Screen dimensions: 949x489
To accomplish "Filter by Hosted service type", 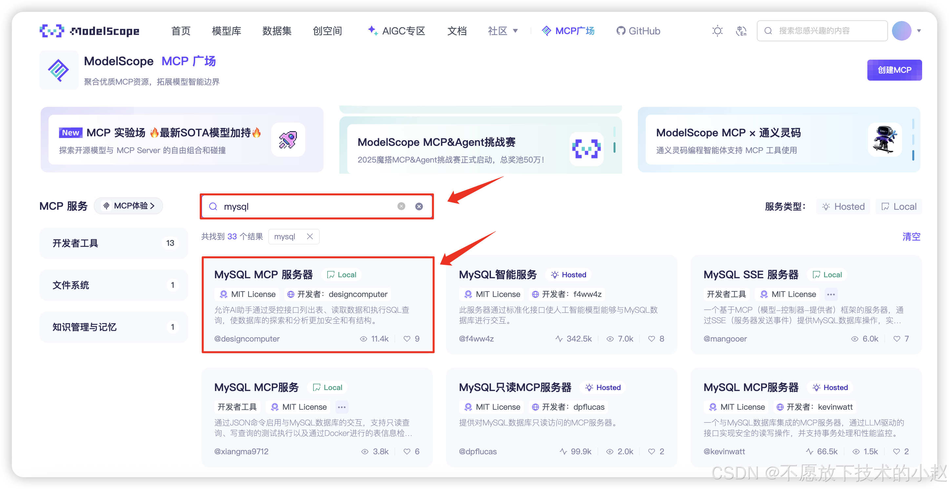I will (x=843, y=206).
